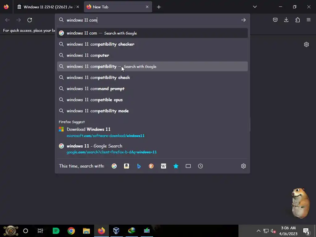Submit search with address bar go arrow
The height and width of the screenshot is (237, 316).
tap(243, 20)
